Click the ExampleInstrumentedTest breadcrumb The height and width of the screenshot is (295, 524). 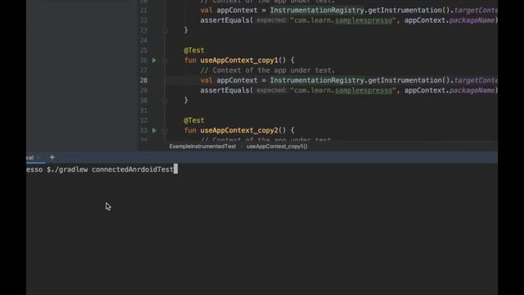[x=202, y=147]
